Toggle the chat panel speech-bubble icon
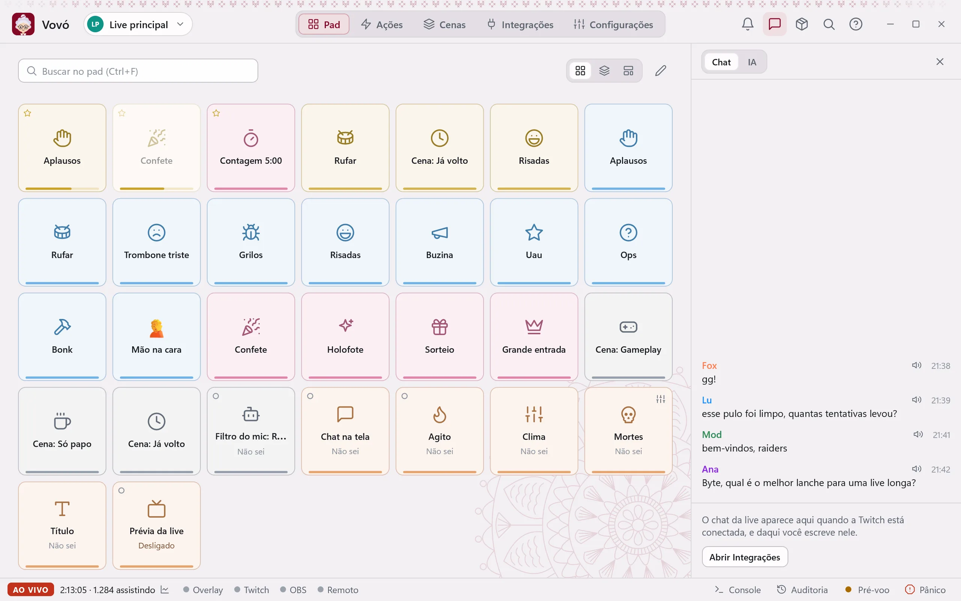961x601 pixels. (774, 24)
